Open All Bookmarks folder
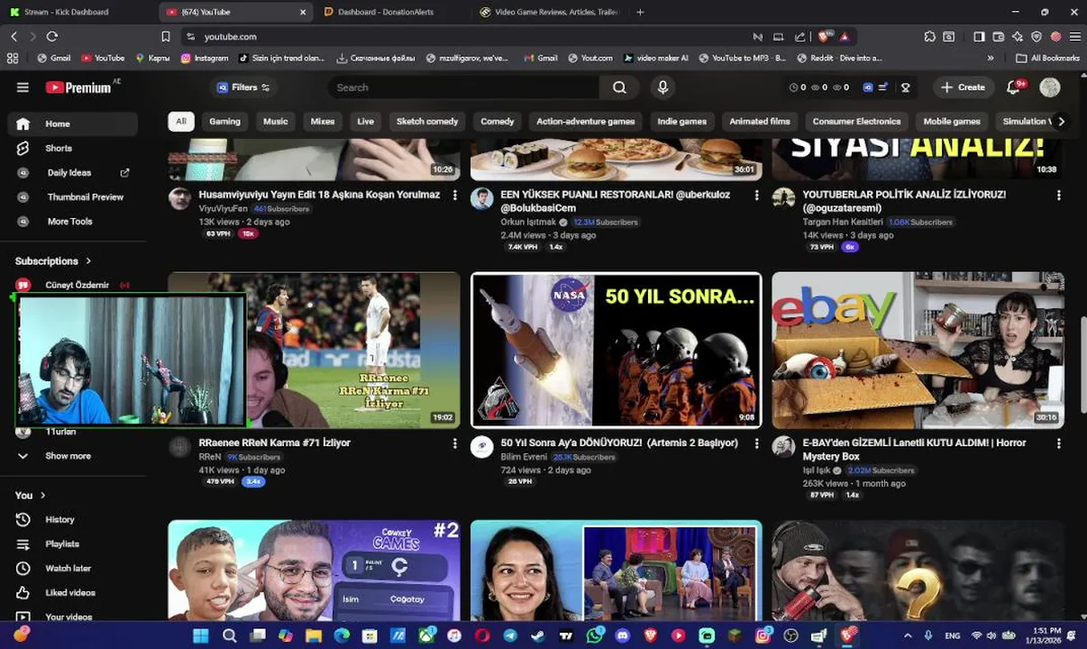Screen dimensions: 1087x649 click(x=1047, y=58)
